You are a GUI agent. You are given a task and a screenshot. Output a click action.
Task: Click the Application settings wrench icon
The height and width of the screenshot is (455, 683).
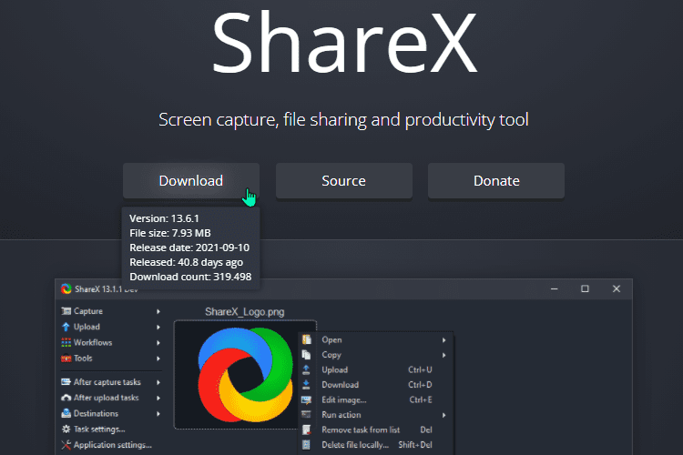(x=66, y=445)
